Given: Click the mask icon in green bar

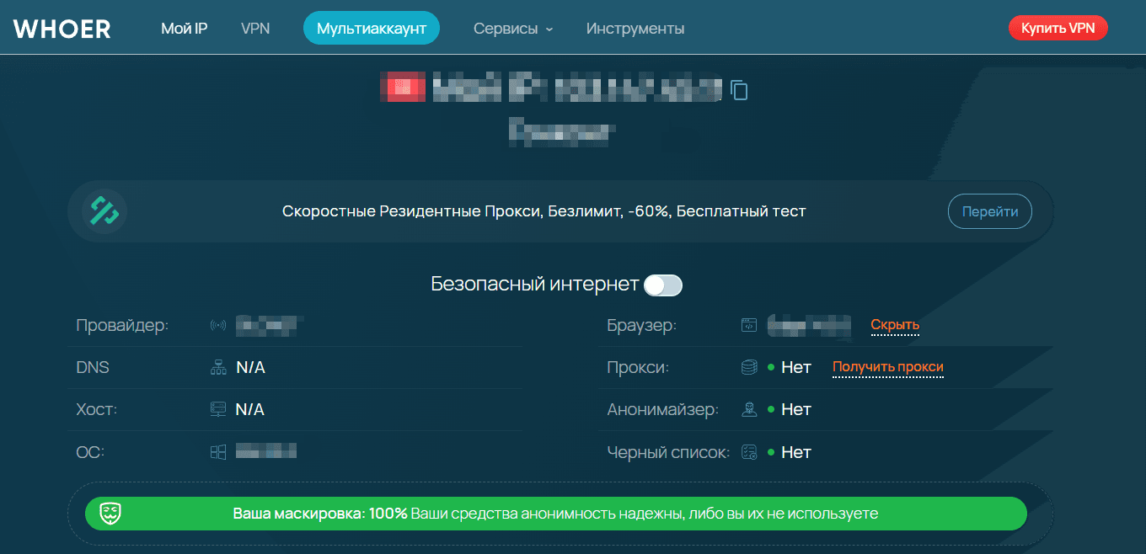Looking at the screenshot, I should point(111,514).
